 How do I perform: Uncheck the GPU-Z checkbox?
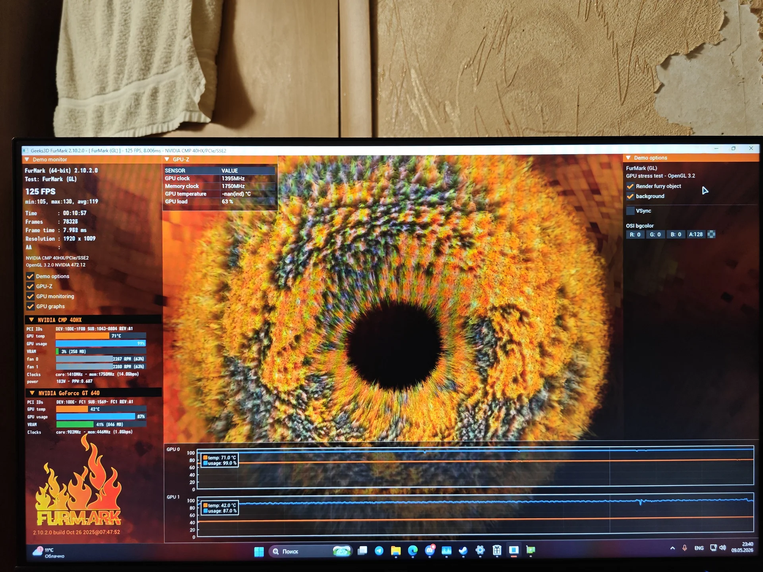(x=30, y=286)
